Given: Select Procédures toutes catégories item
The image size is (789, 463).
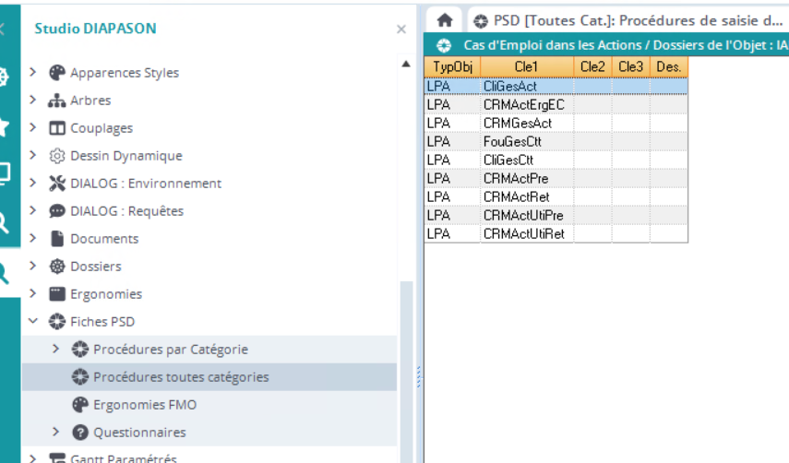Looking at the screenshot, I should (x=181, y=377).
